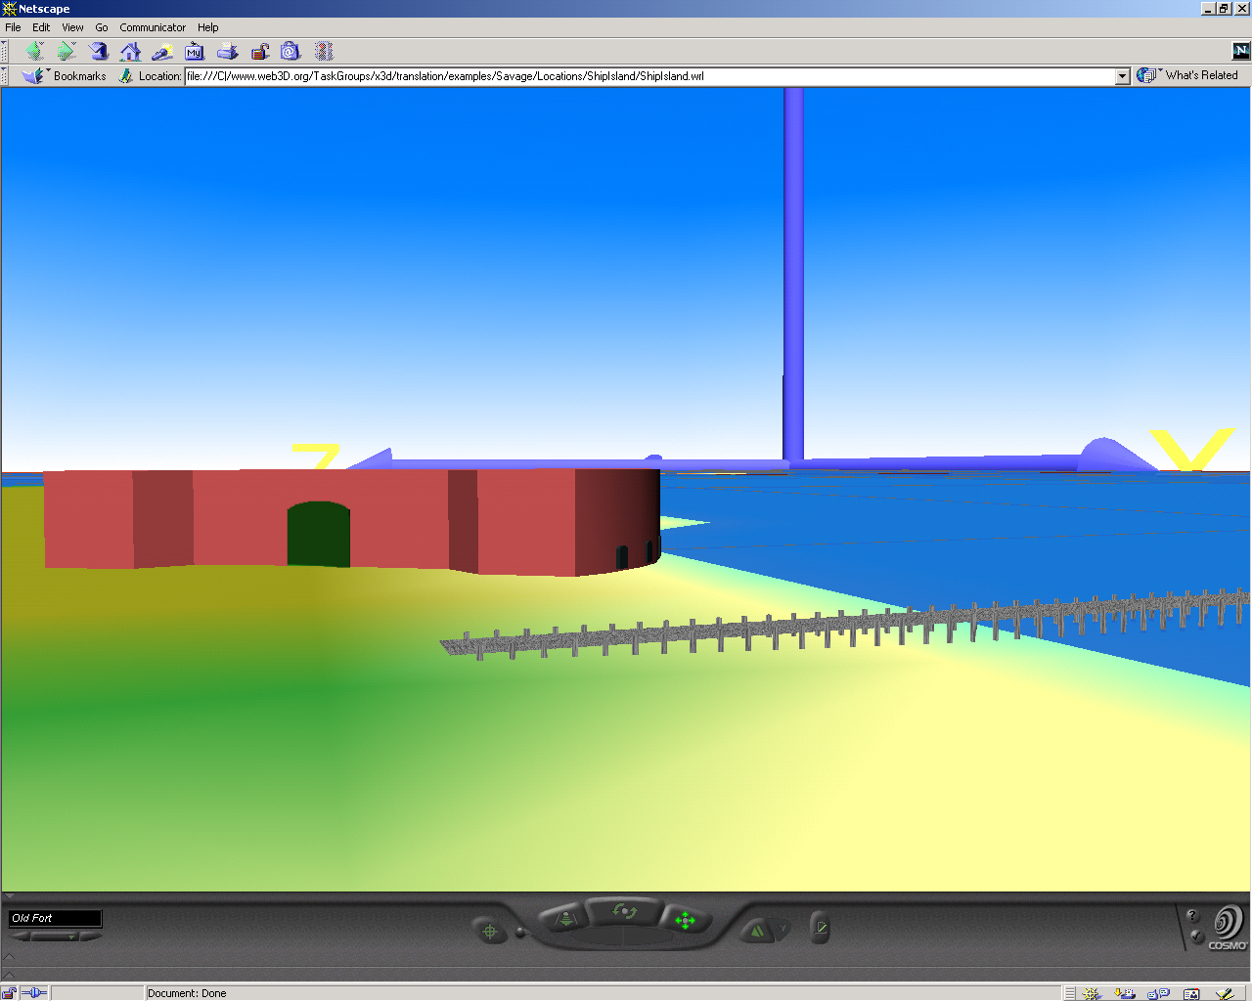Click the Home toolbar icon
Screen dimensions: 1252x1001
pyautogui.click(x=130, y=52)
